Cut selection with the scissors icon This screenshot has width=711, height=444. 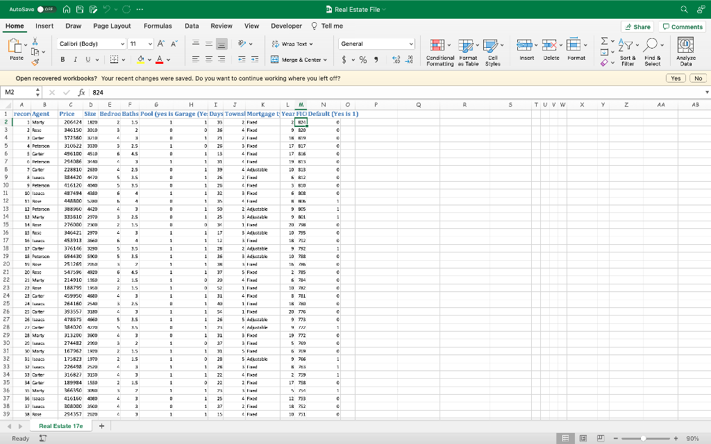35,41
